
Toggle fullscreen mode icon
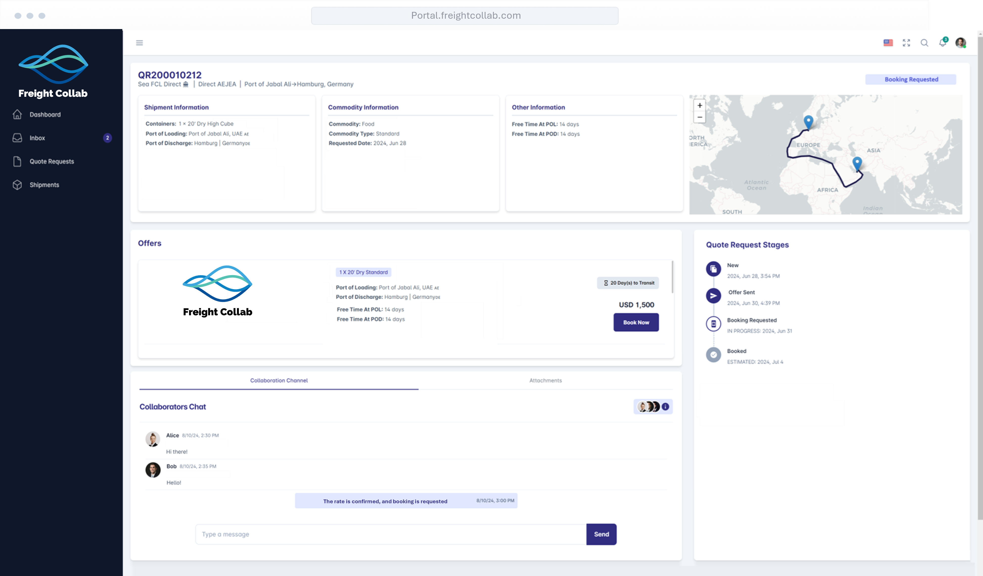coord(906,43)
